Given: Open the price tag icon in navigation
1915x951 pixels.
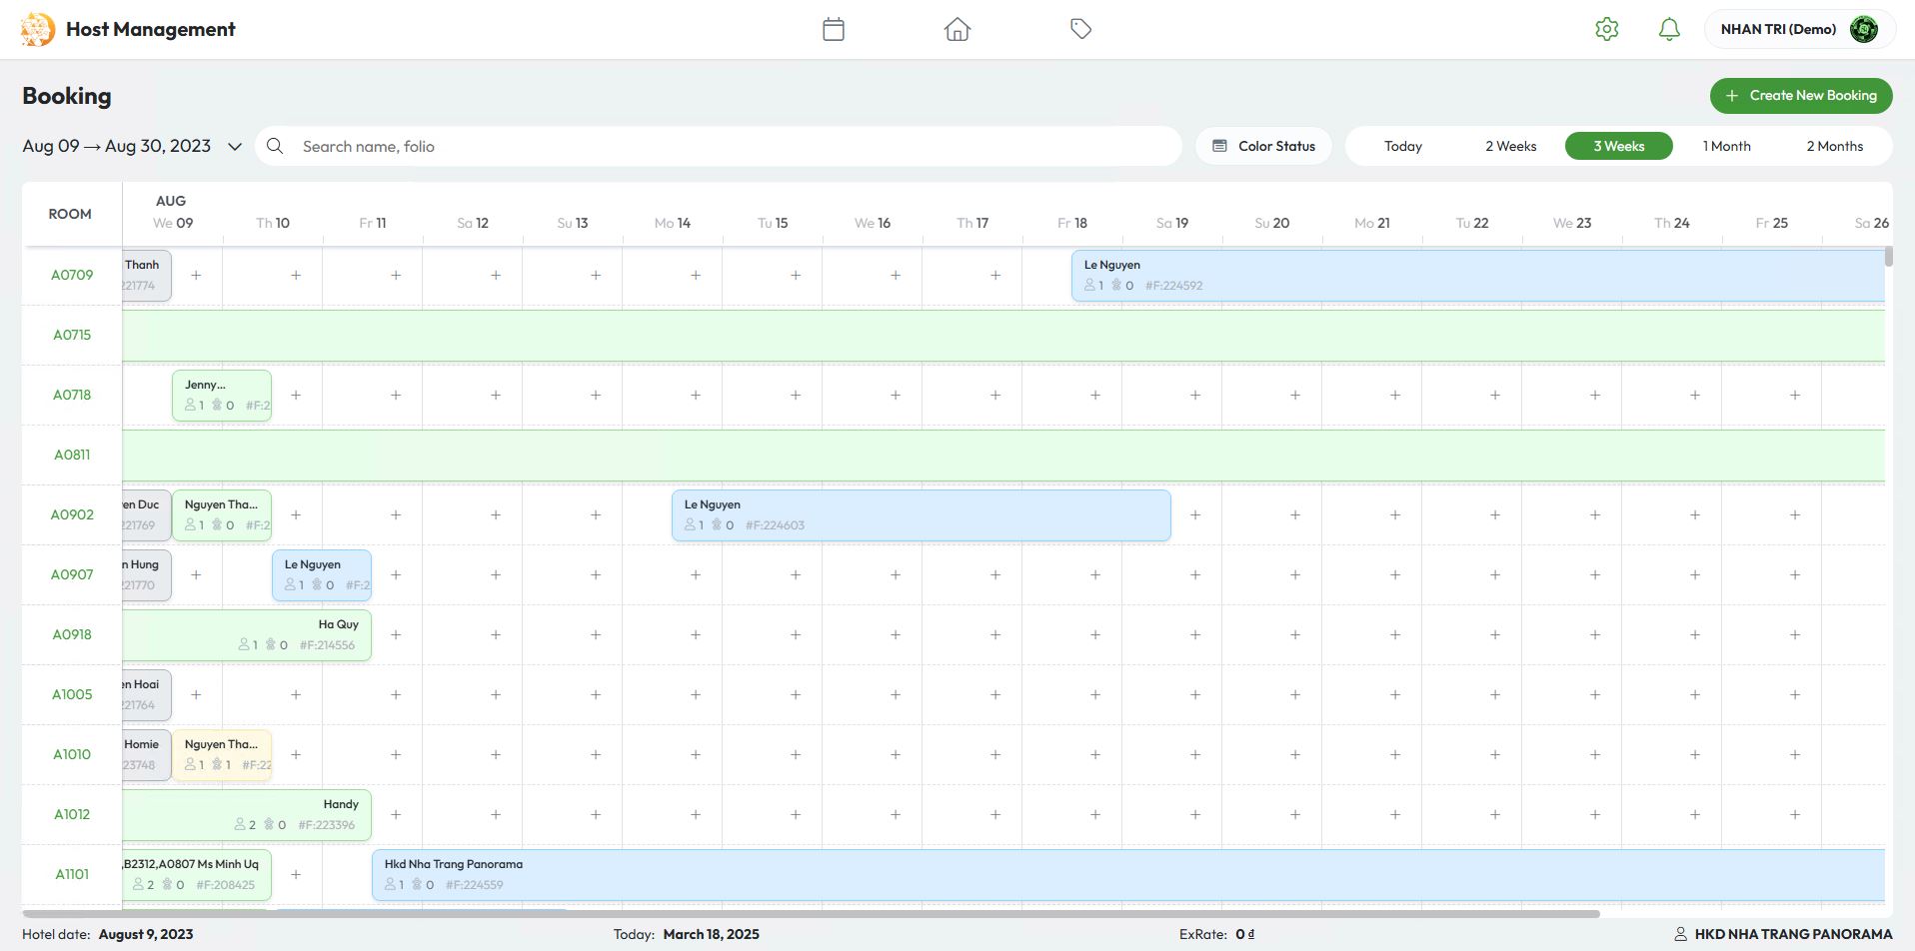Looking at the screenshot, I should (x=1080, y=29).
